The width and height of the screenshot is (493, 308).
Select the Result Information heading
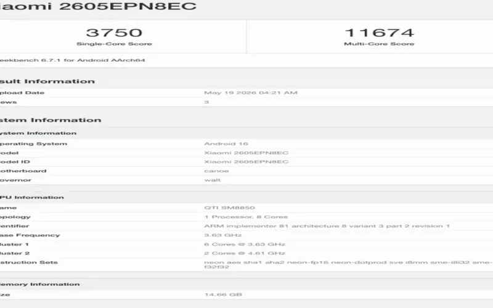coord(47,81)
